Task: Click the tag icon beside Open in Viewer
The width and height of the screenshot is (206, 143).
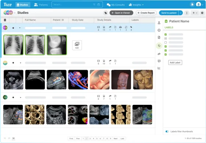Action: click(106, 13)
